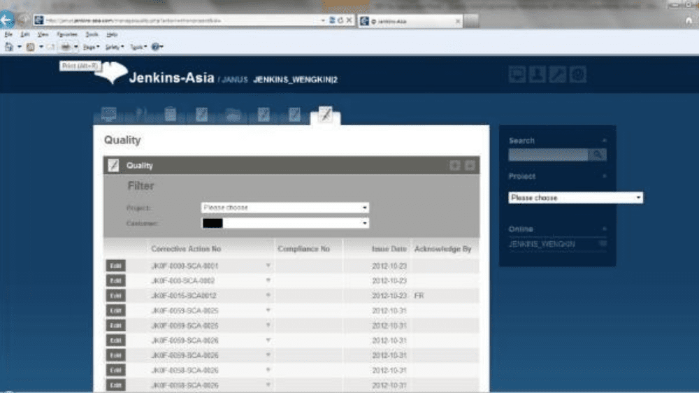Open a new browser tab
This screenshot has width=699, height=393.
(471, 20)
